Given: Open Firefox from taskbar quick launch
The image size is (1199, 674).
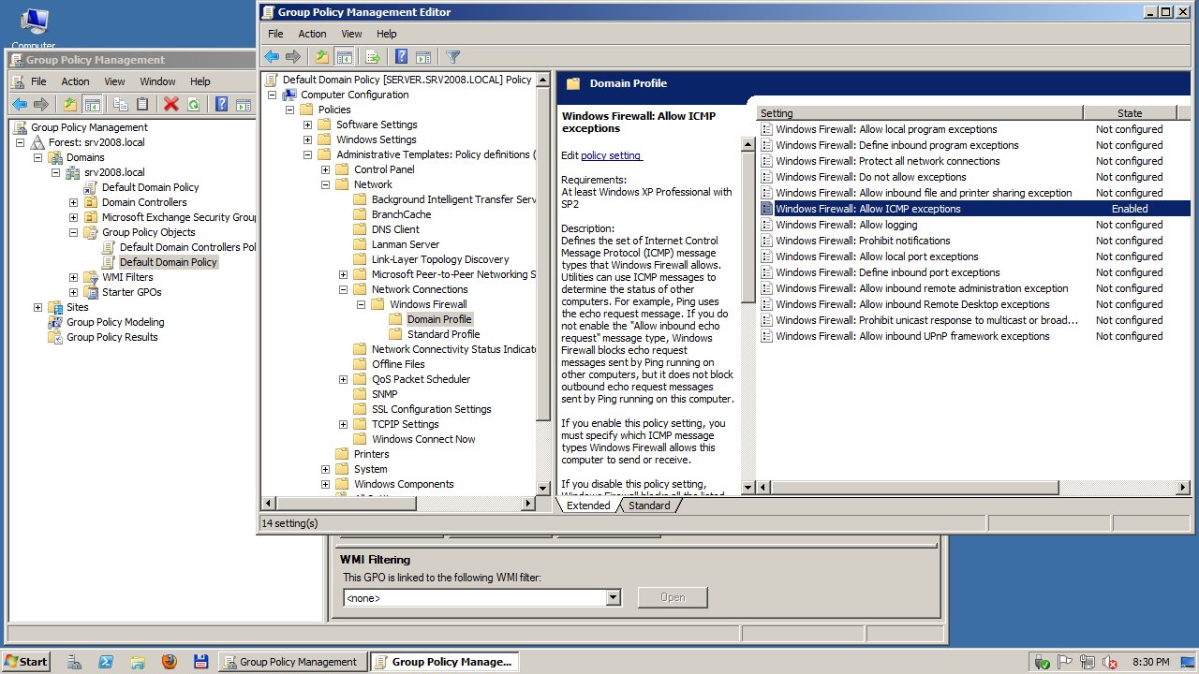Looking at the screenshot, I should (x=169, y=662).
